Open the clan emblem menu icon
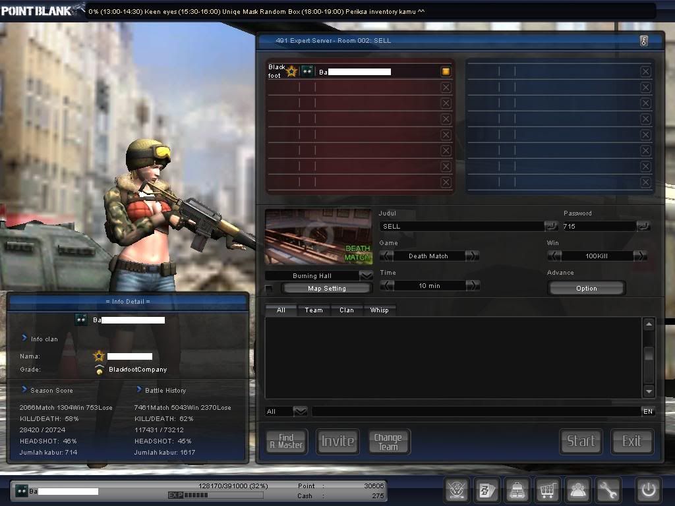This screenshot has width=675, height=506. 457,490
